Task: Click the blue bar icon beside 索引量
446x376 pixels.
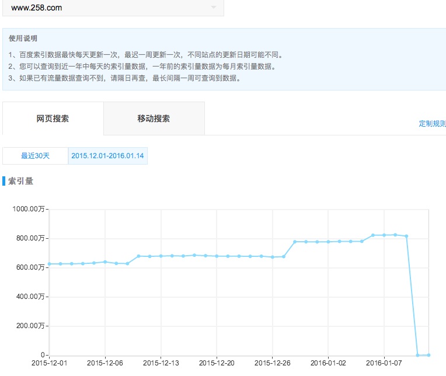Action: coord(4,181)
